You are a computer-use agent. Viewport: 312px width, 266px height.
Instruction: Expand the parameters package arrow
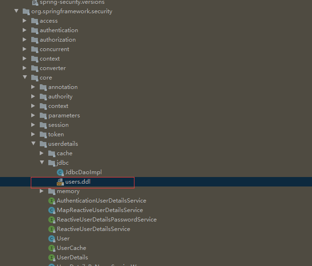[33, 115]
